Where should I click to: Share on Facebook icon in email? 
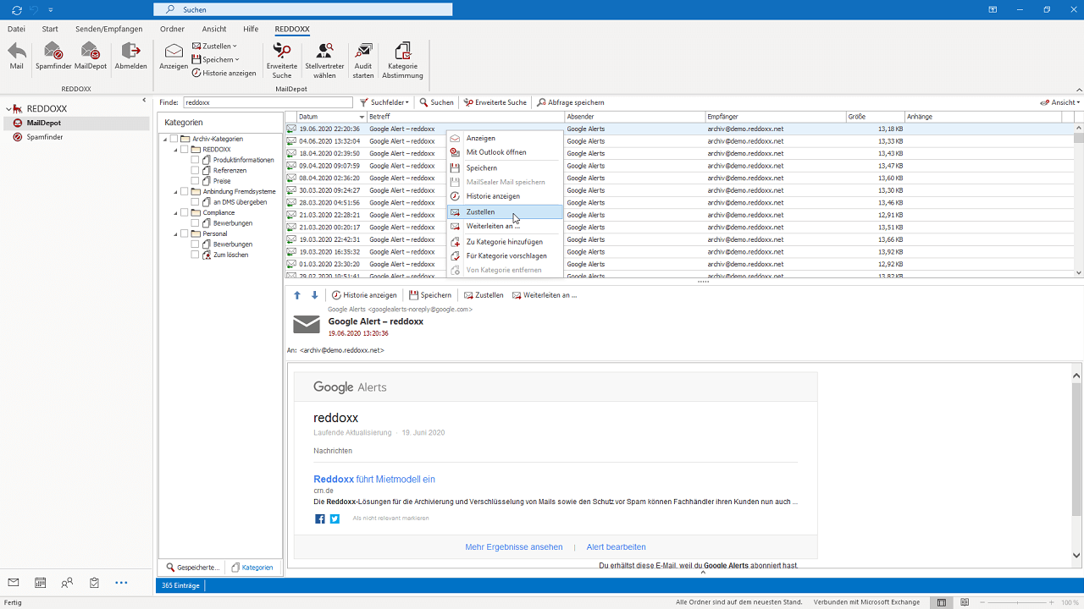[x=320, y=518]
